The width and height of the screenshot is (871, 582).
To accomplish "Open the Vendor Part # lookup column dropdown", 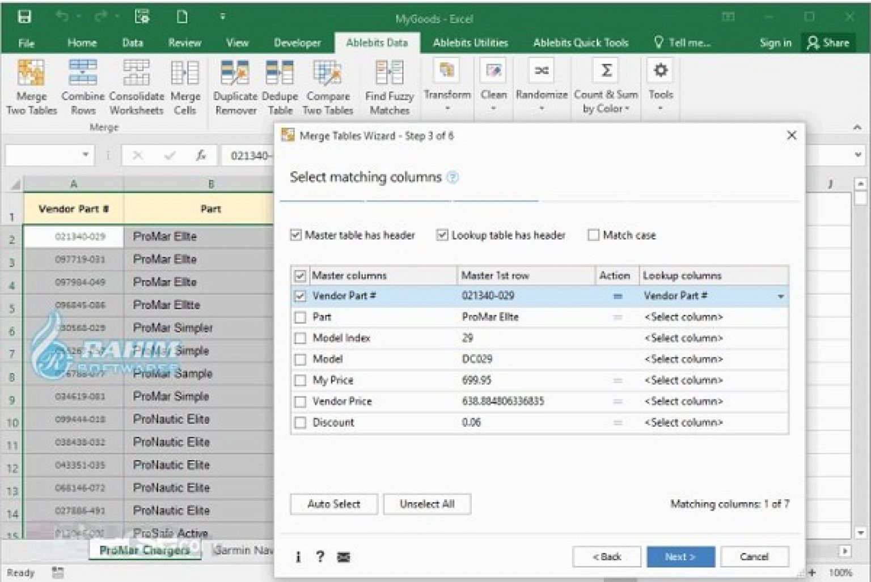I will coord(781,295).
